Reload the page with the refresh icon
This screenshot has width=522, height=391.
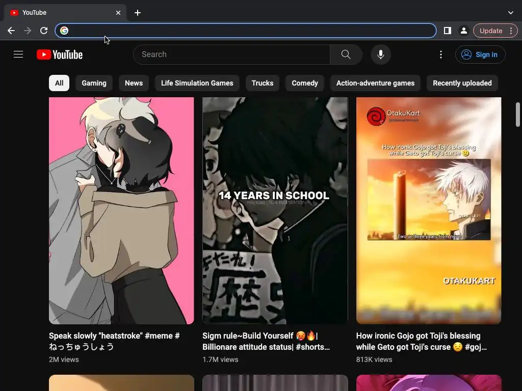click(x=44, y=31)
